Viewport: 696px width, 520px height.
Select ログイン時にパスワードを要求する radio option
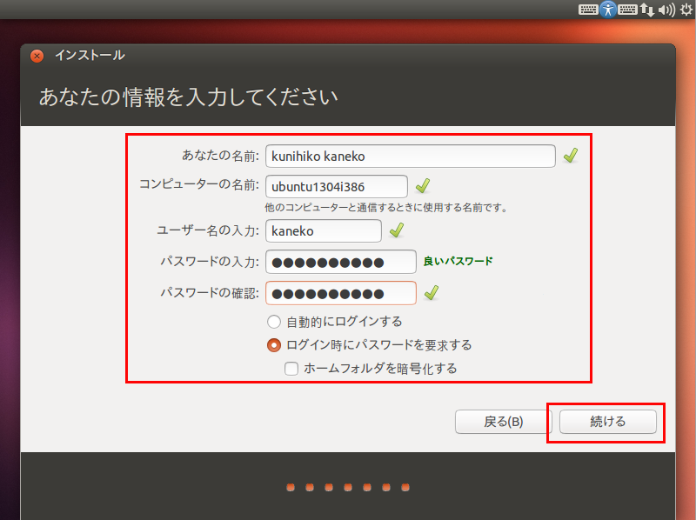pos(274,345)
